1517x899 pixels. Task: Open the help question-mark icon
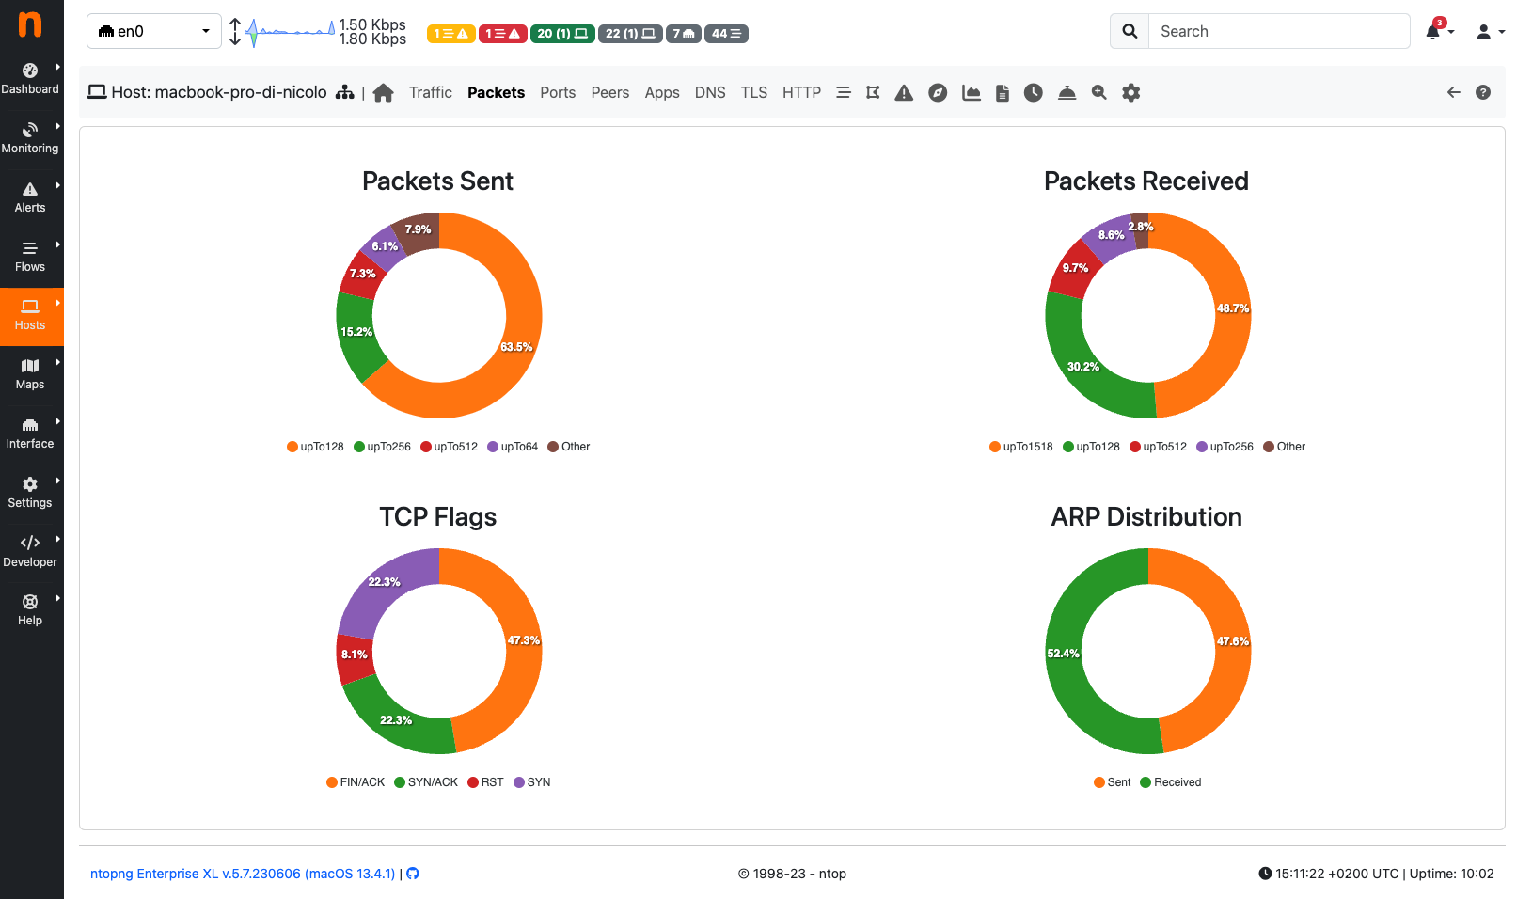(x=1483, y=92)
